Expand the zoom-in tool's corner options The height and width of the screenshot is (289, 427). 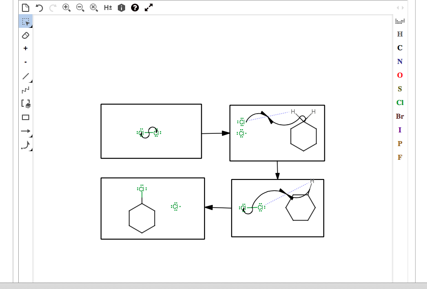pyautogui.click(x=69, y=11)
